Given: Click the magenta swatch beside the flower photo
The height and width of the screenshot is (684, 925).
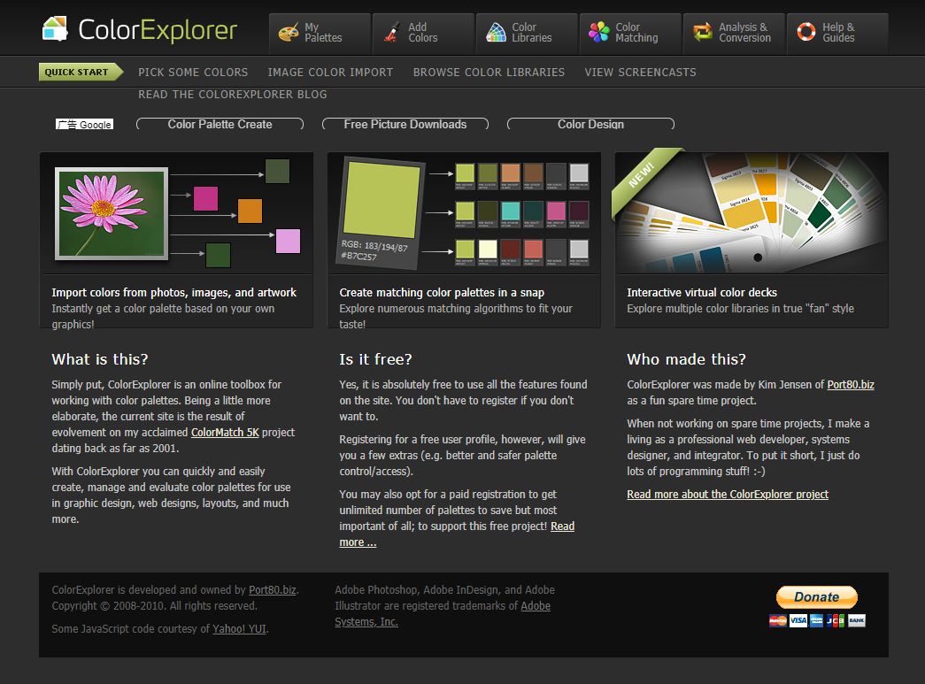Looking at the screenshot, I should 205,198.
